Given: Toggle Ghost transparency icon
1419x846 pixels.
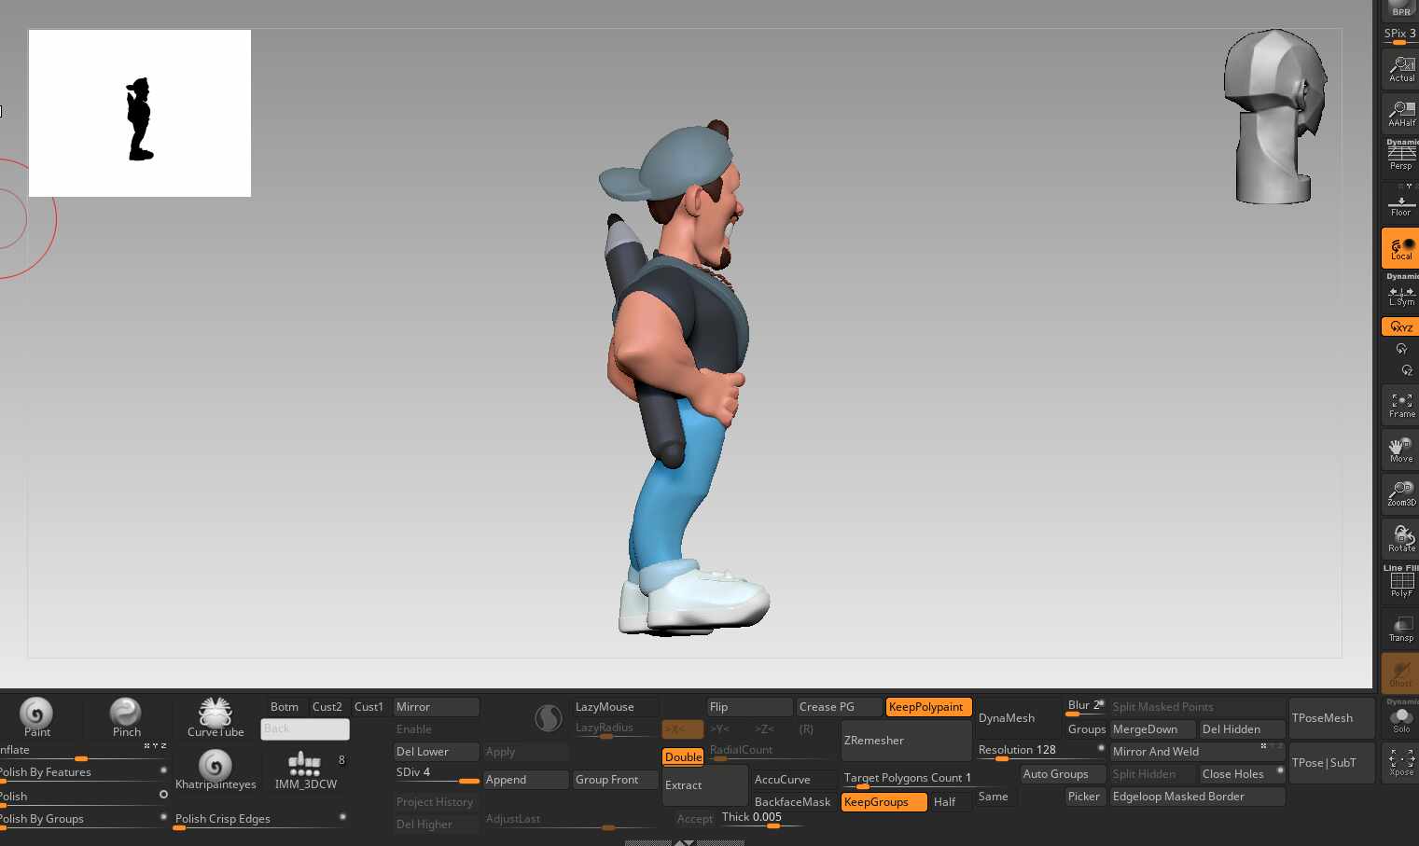Looking at the screenshot, I should click(1400, 673).
